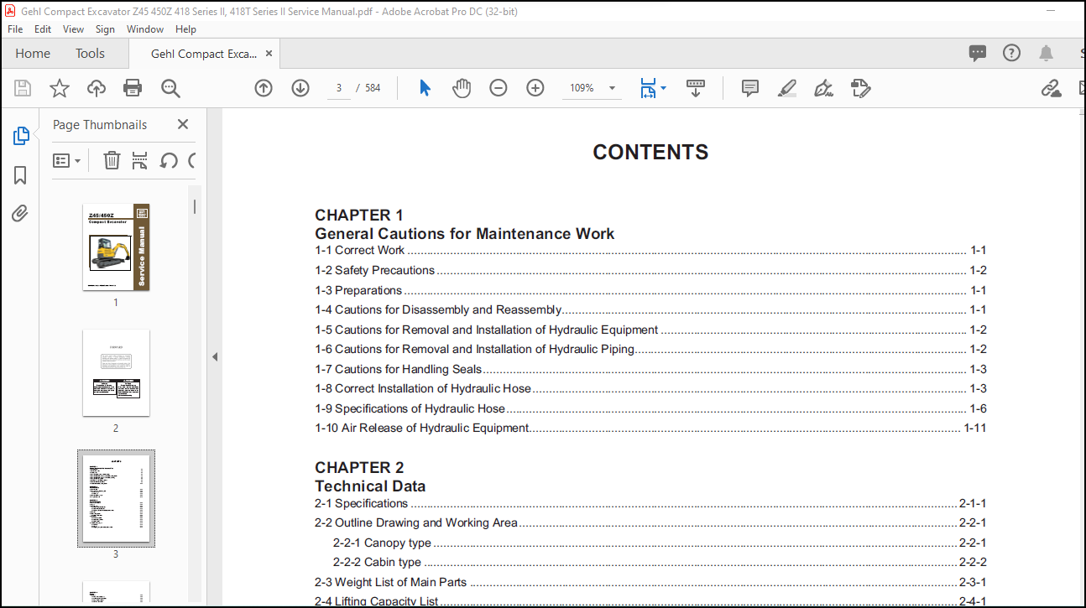
Task: Click the thumbnails panel scrollbar
Action: coord(195,206)
